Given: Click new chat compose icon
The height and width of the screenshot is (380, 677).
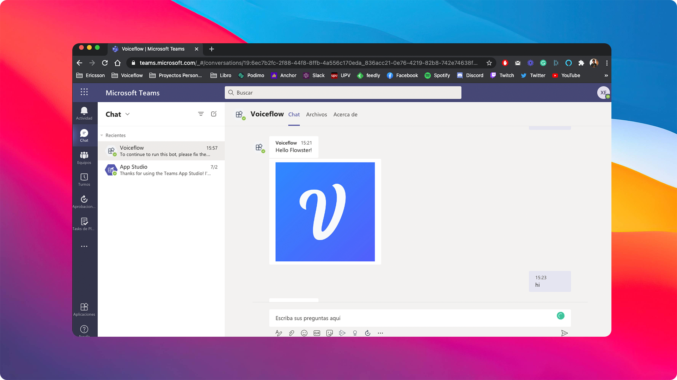Looking at the screenshot, I should click(x=214, y=114).
